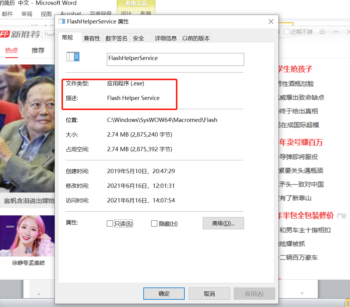
Task: Click the FlashHelperService name input field
Action: coord(175,59)
